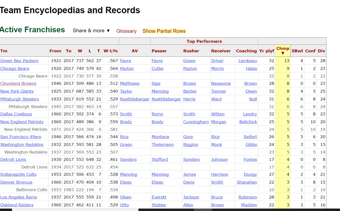This screenshot has width=340, height=211.
Task: Visit the New York Giants team page
Action: 17,91
